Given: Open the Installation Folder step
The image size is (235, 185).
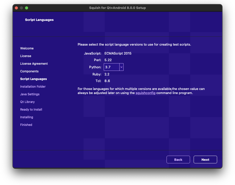Looking at the screenshot, I should [33, 86].
